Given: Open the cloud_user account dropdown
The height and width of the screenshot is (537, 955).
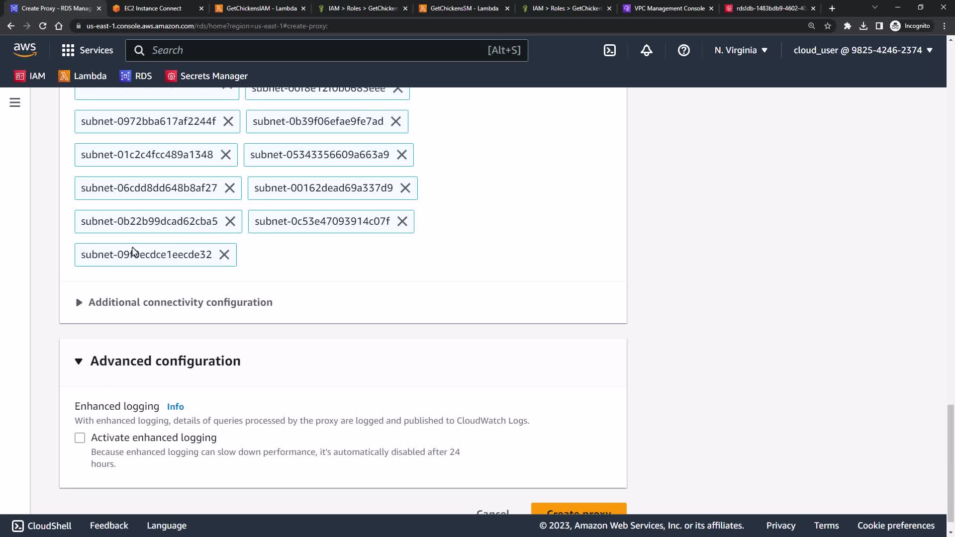Looking at the screenshot, I should (862, 50).
